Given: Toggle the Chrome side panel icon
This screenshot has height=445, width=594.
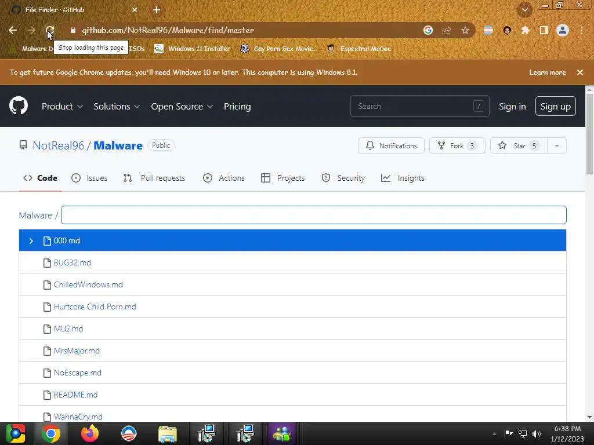Looking at the screenshot, I should [x=544, y=30].
